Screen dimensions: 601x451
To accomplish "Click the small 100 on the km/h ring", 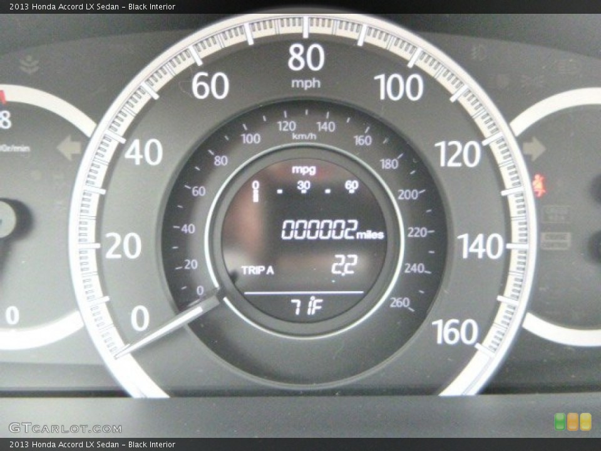I will tap(250, 138).
